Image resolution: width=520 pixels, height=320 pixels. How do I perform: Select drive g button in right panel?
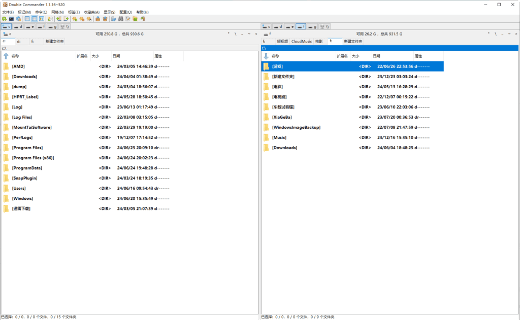pyautogui.click(x=312, y=26)
